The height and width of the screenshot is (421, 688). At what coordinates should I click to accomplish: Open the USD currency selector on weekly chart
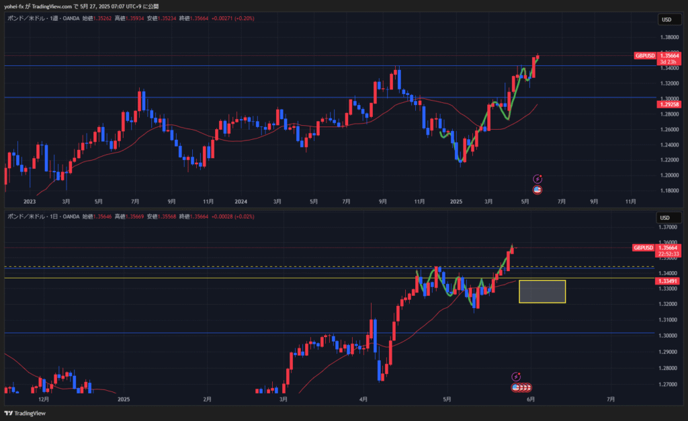click(x=669, y=20)
